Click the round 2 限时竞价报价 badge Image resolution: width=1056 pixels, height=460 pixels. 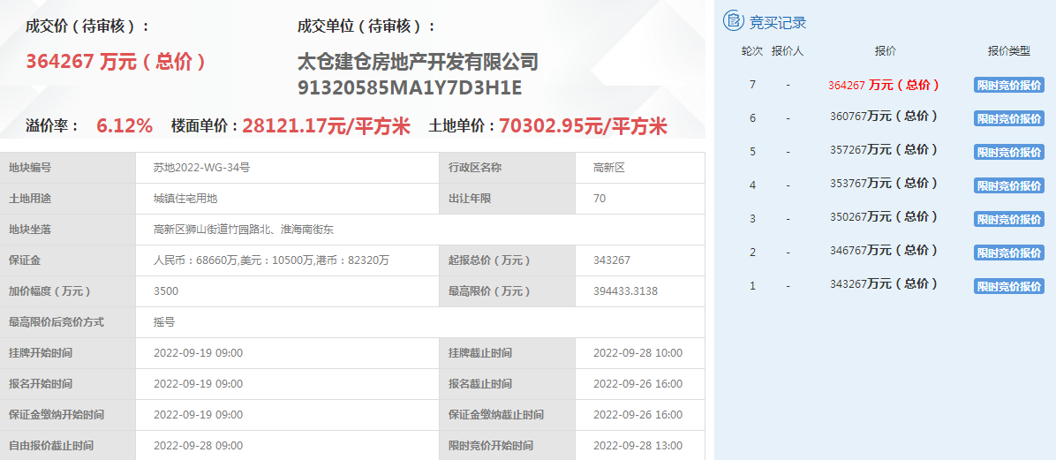pos(1009,253)
